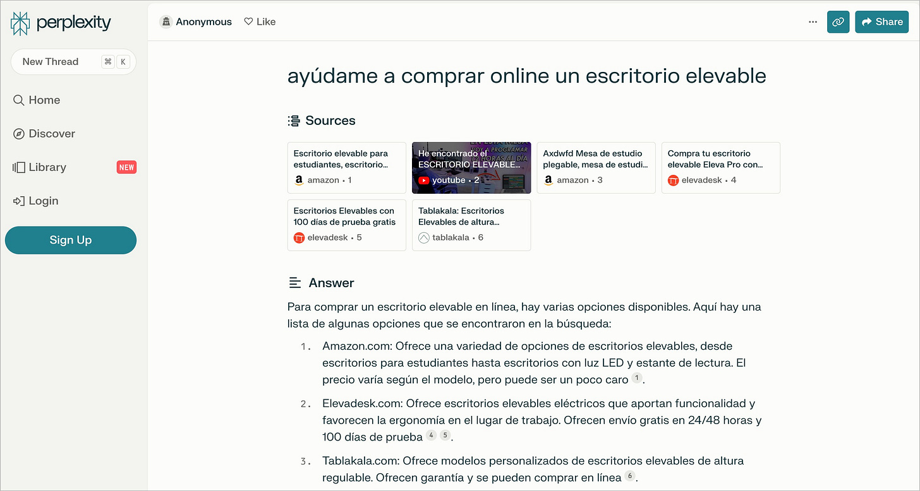920x491 pixels.
Task: Click citation 4 after '100 días de prueba'
Action: click(x=431, y=435)
